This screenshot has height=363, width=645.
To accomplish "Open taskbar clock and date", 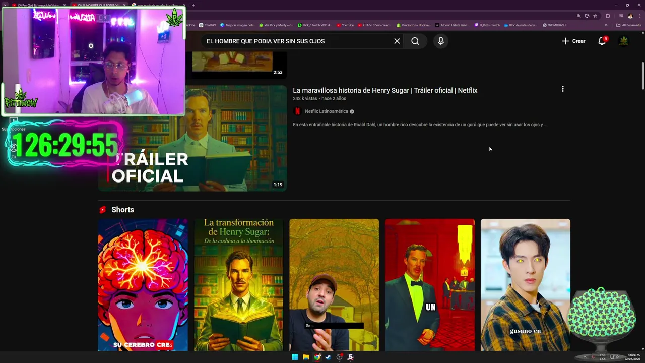I will tap(633, 357).
